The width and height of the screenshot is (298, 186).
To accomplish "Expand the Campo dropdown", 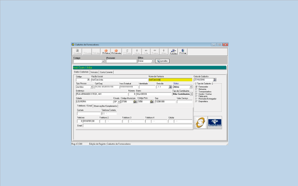I will coord(103,61).
